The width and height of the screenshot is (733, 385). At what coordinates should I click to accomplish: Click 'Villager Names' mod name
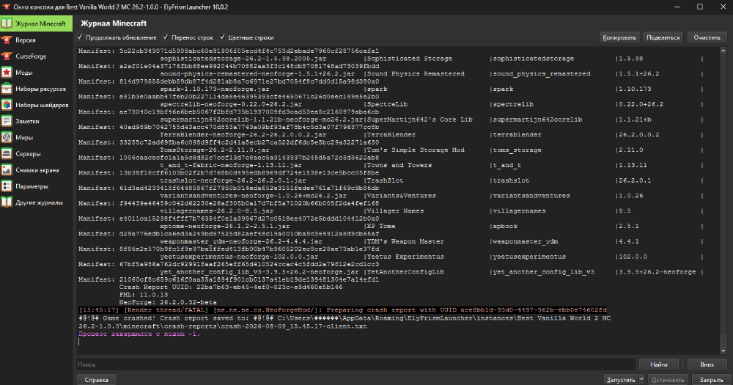pyautogui.click(x=395, y=210)
